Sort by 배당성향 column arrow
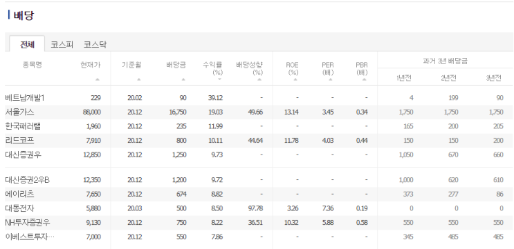 tap(259, 79)
